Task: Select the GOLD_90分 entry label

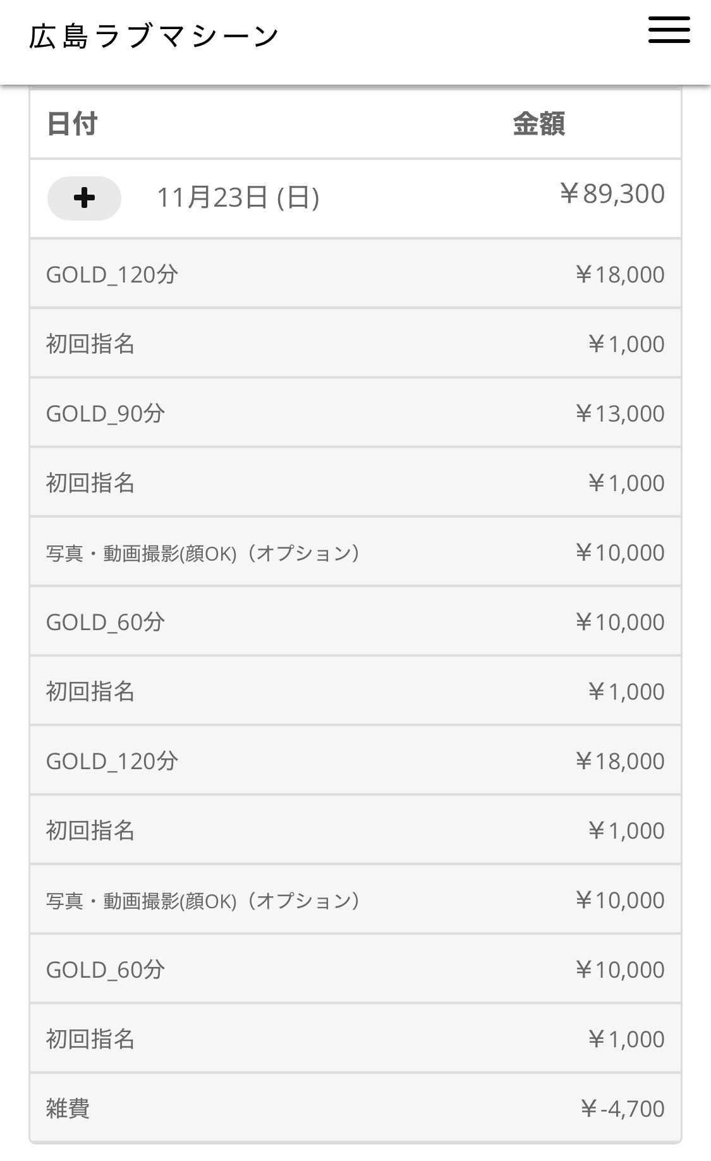Action: coord(106,414)
